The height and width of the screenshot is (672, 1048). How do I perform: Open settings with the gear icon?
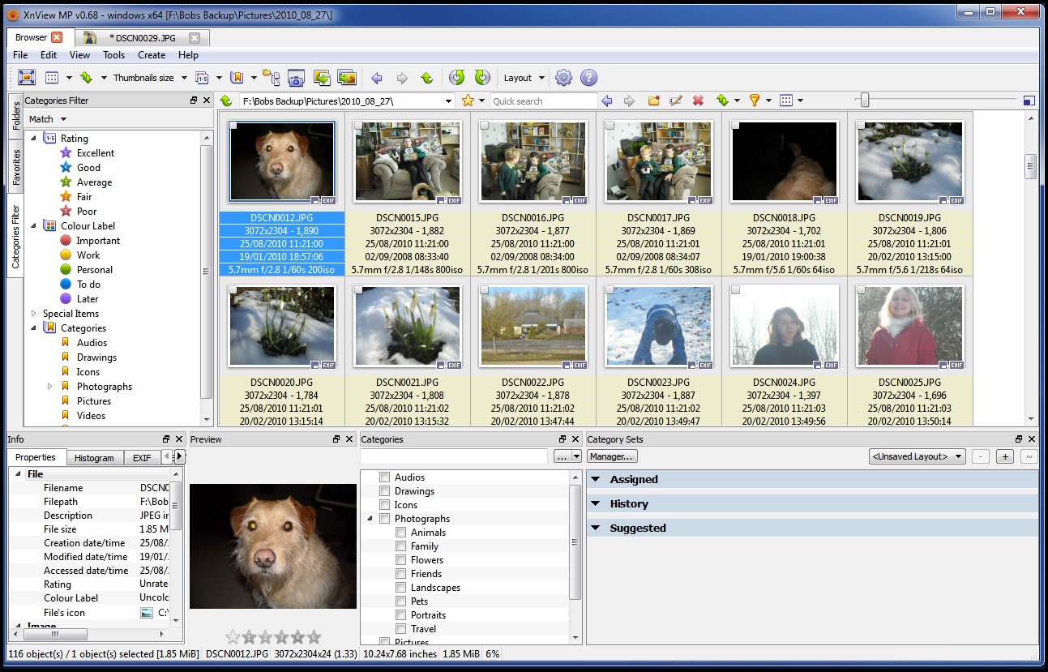coord(563,78)
